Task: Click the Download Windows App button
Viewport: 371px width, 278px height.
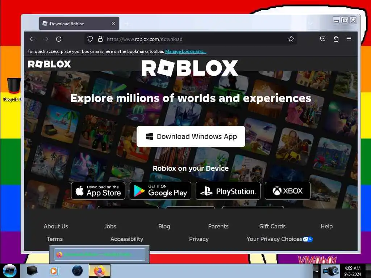Action: click(191, 136)
